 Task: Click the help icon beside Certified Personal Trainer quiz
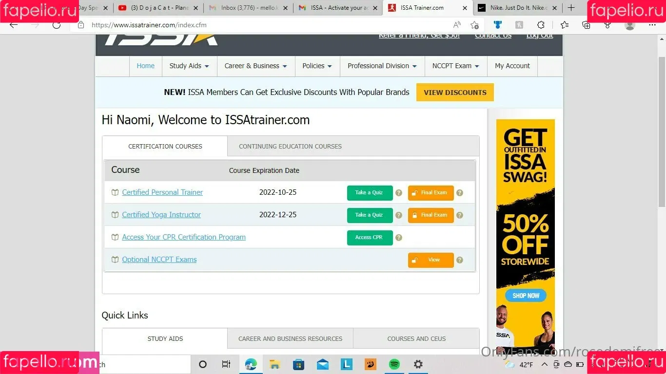click(399, 193)
